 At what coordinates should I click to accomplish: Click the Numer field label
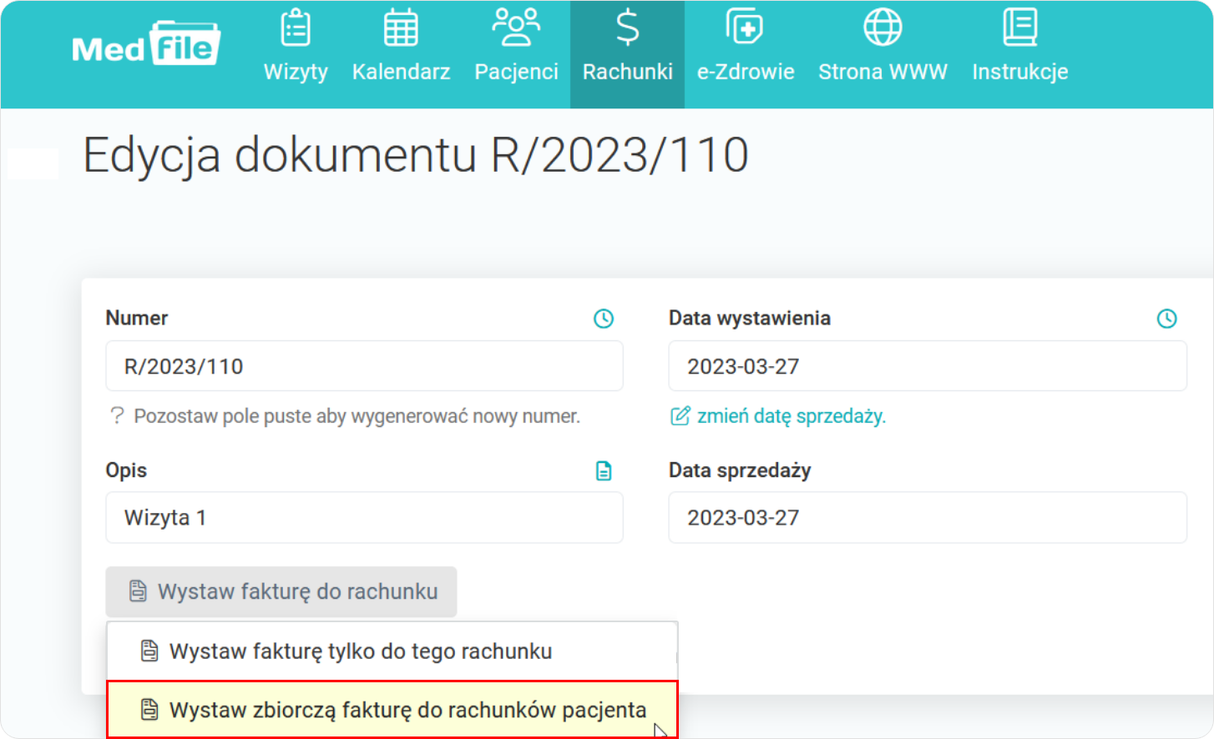137,318
